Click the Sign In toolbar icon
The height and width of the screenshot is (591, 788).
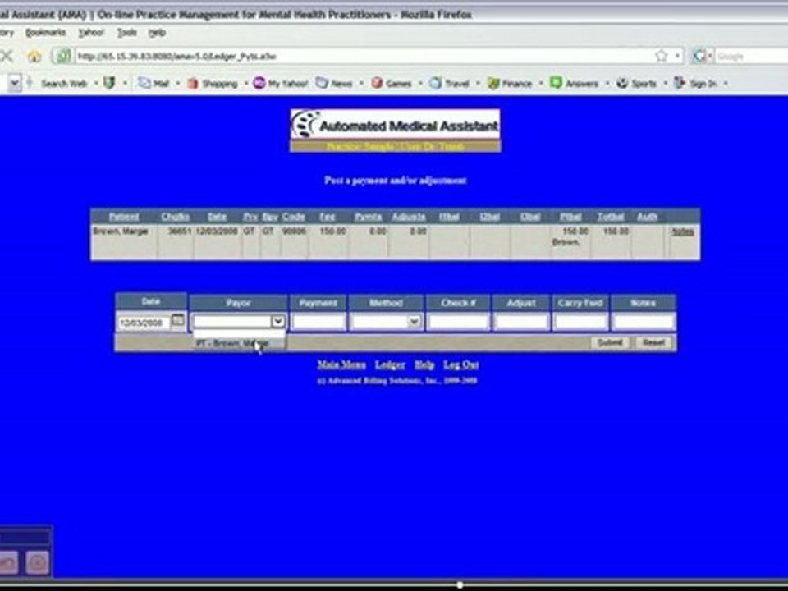coord(680,83)
